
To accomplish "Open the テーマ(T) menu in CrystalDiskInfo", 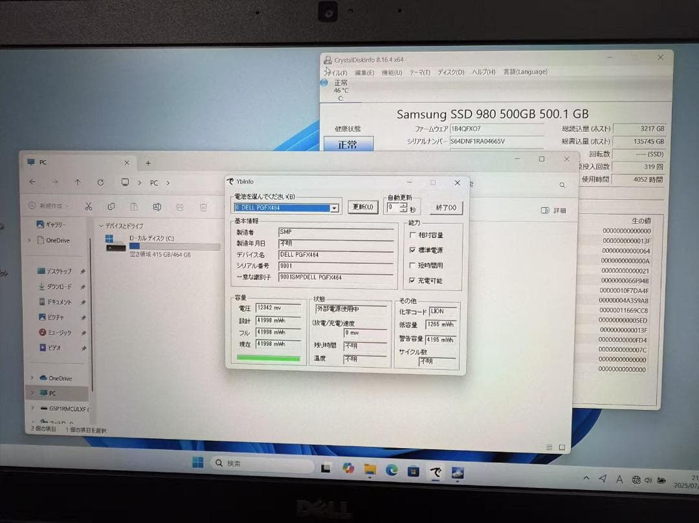I will (x=421, y=72).
